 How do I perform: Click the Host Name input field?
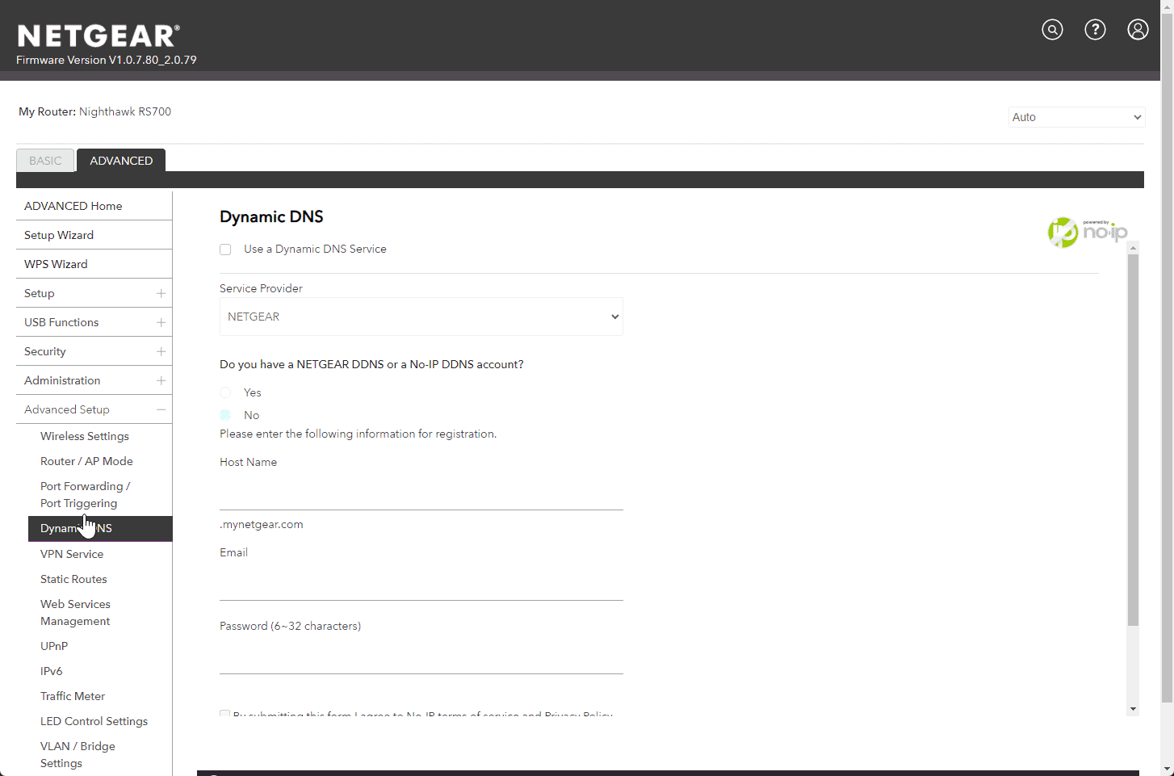click(421, 493)
